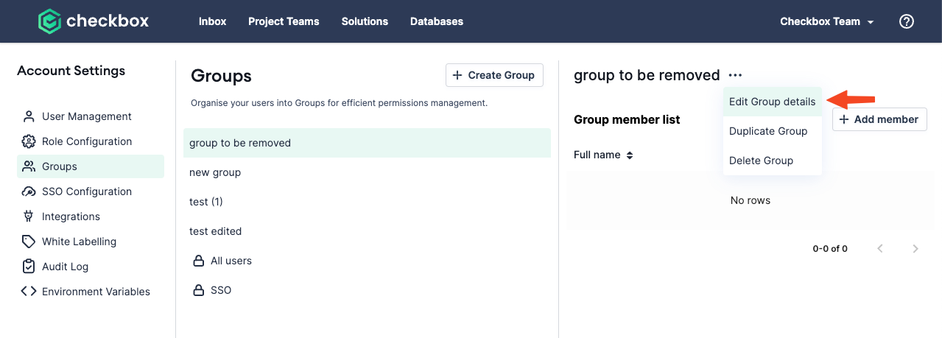Click the lock icon beside All users
The height and width of the screenshot is (338, 942).
pos(198,261)
